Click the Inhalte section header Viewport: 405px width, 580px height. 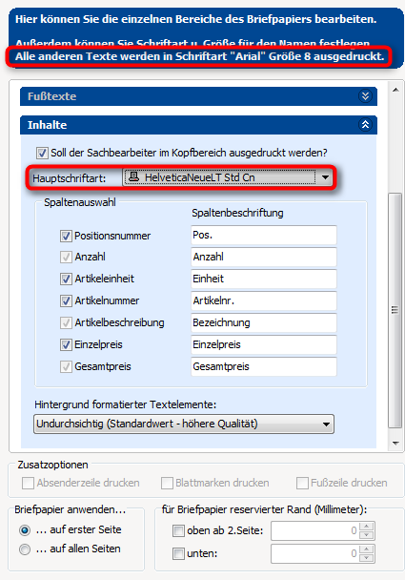click(x=198, y=125)
